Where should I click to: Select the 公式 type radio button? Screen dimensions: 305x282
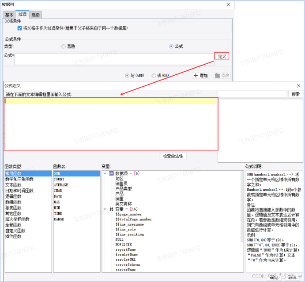pos(171,46)
